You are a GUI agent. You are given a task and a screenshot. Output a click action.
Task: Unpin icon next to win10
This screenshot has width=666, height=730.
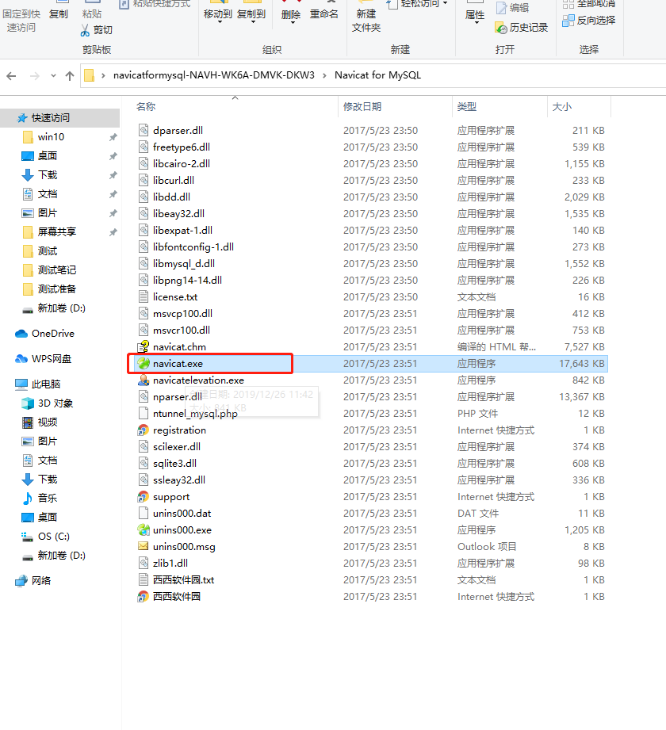pyautogui.click(x=113, y=137)
